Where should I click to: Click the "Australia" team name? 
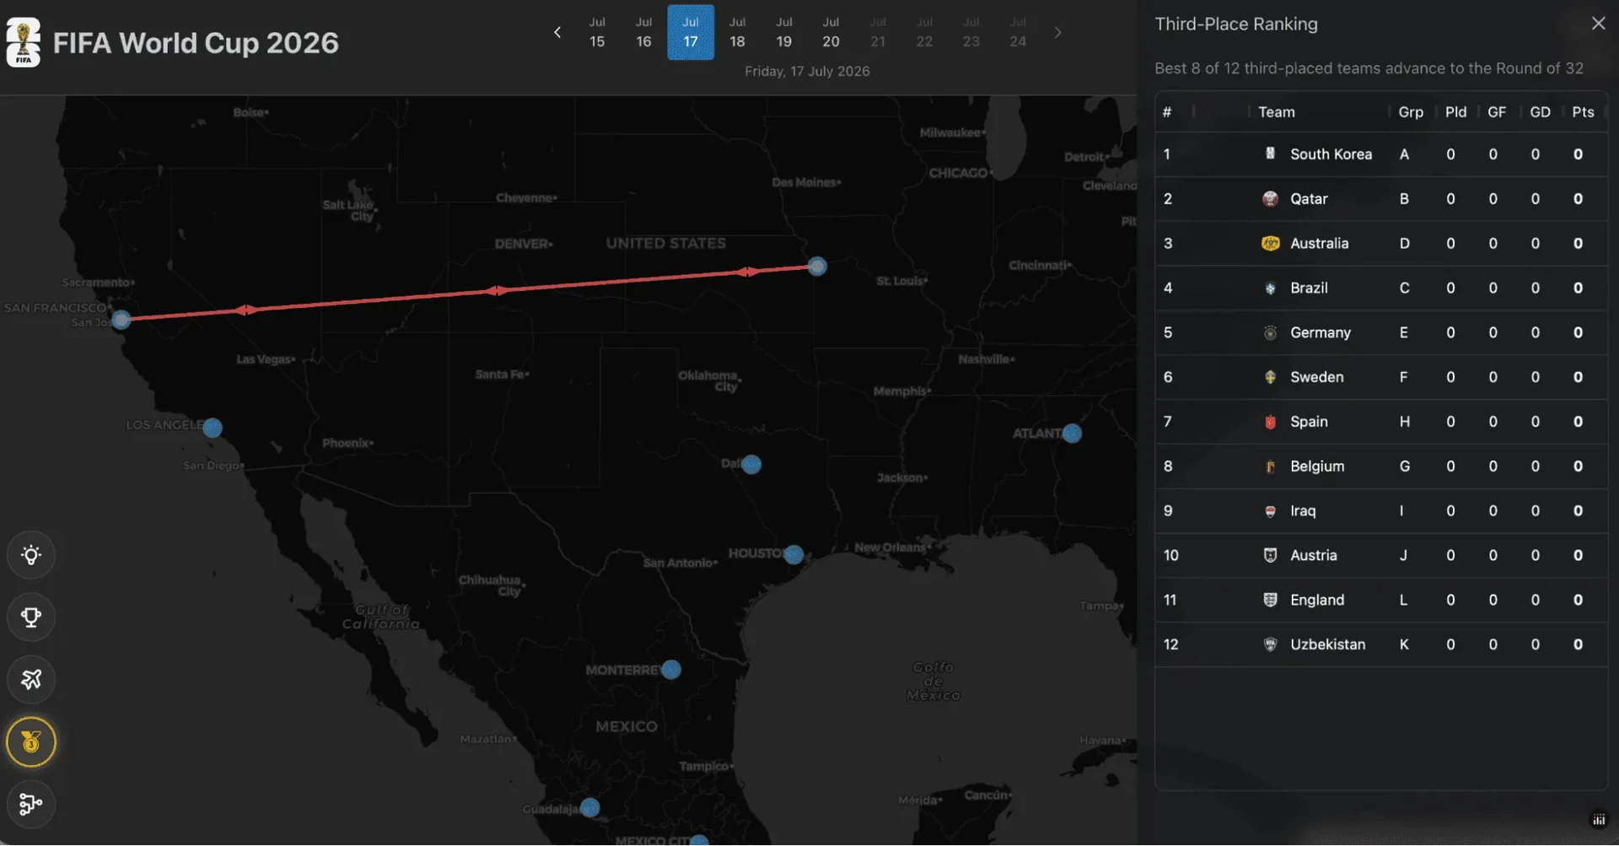pos(1319,243)
